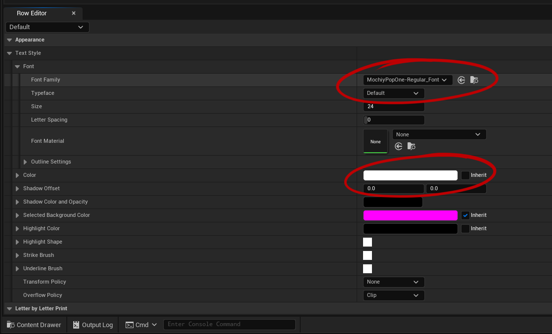Click the Highlight Shape brush swatch
552x334 pixels.
[x=368, y=242]
